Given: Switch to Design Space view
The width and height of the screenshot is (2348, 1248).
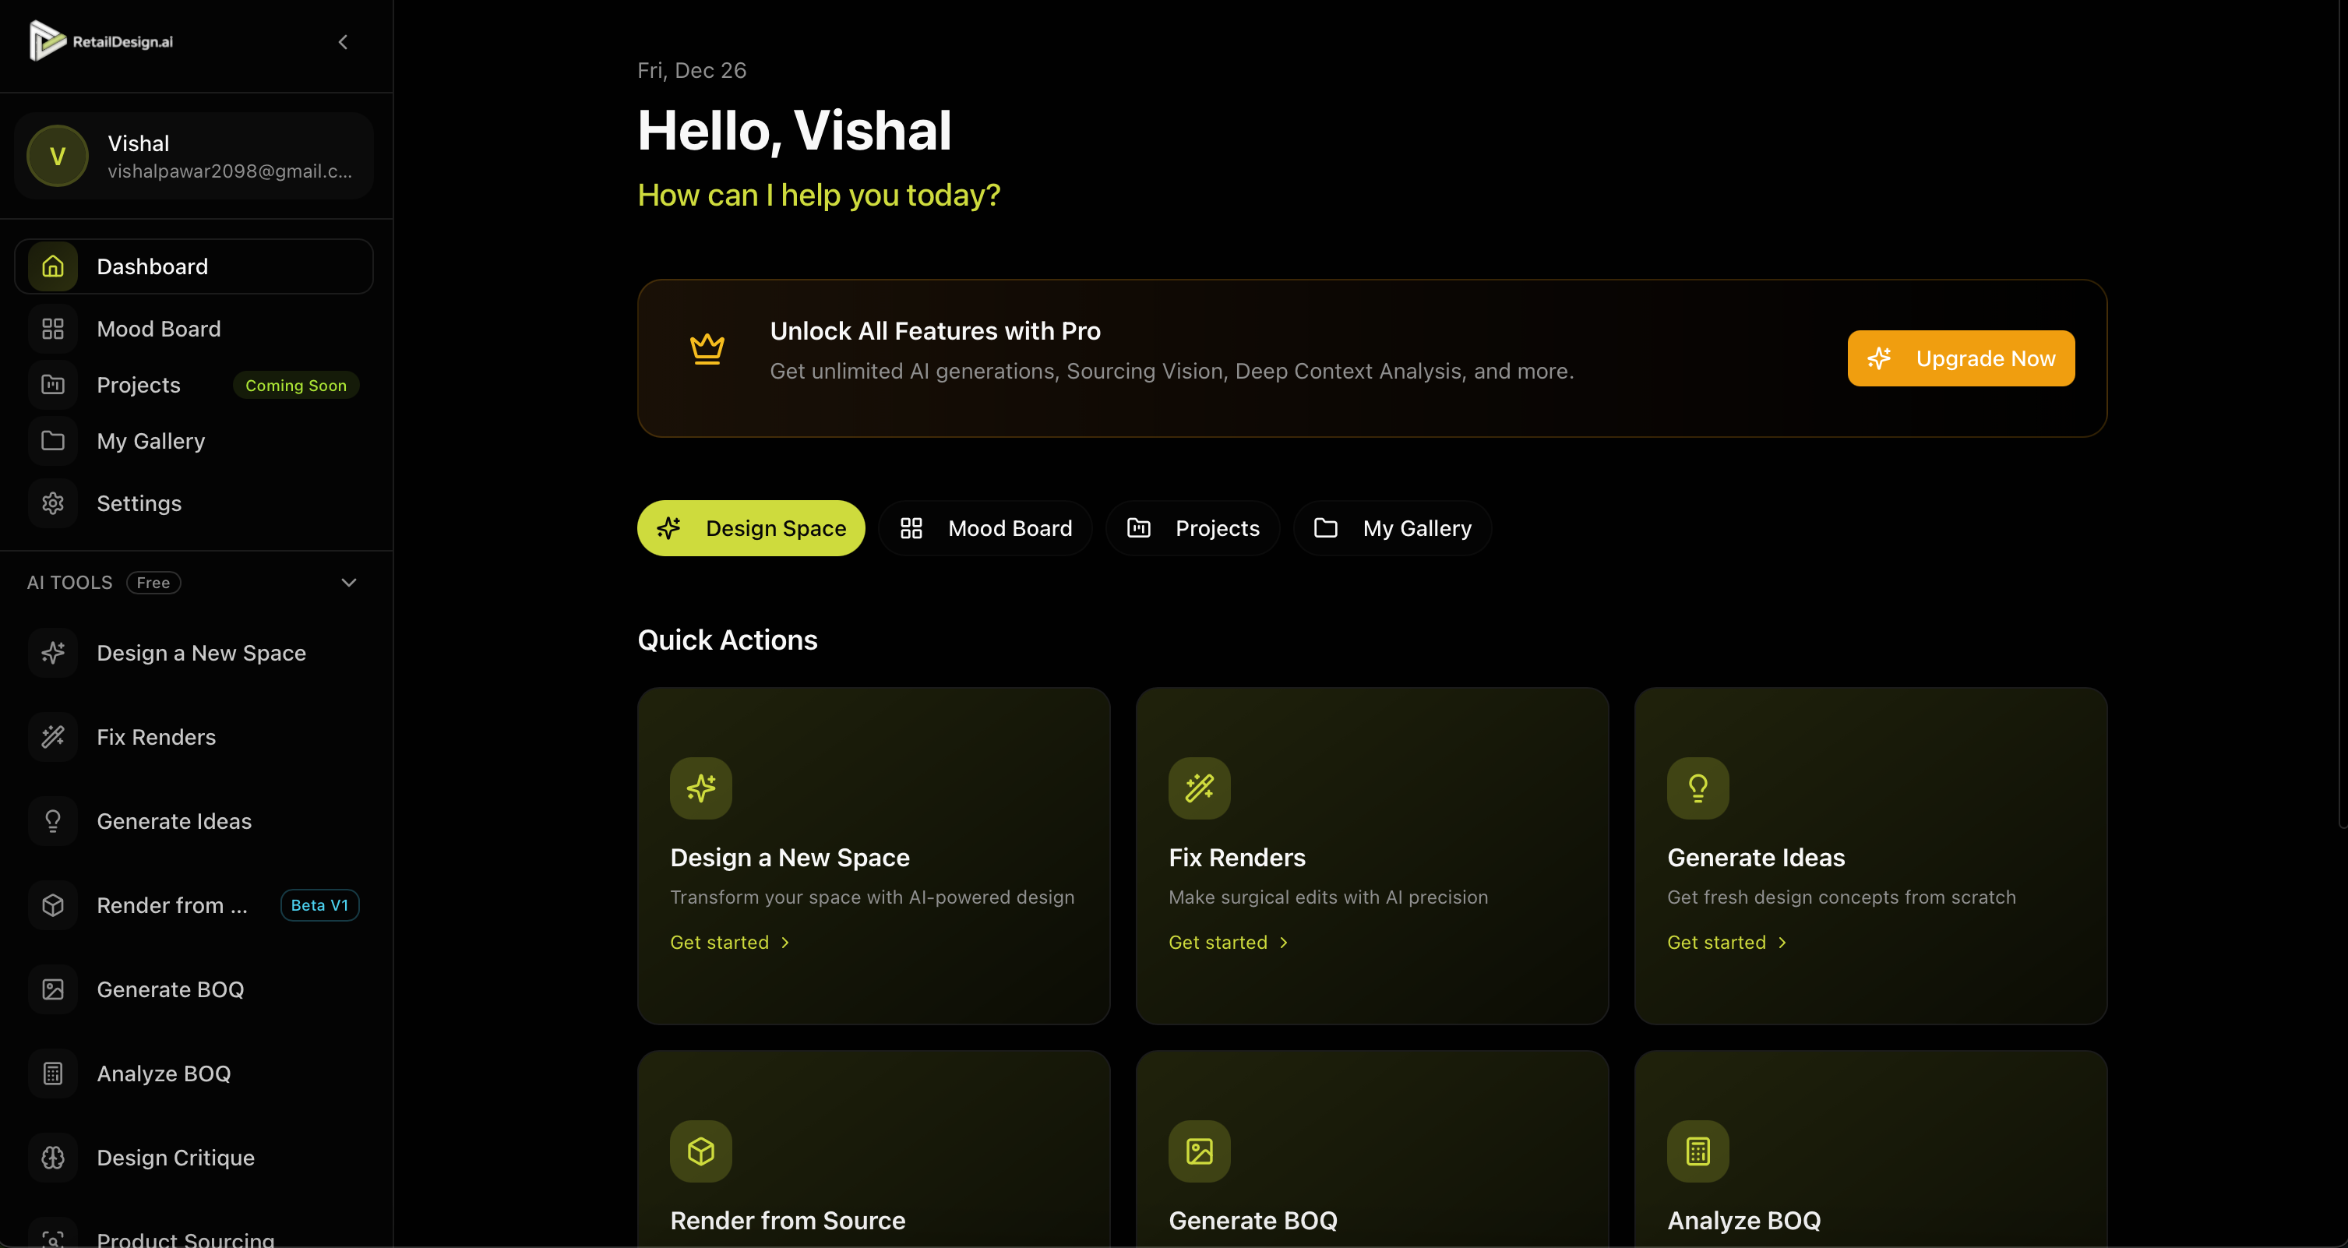Looking at the screenshot, I should click(751, 527).
